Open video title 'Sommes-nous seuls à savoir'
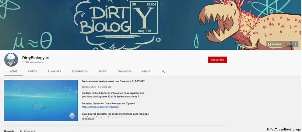This screenshot has width=302, height=132. coord(113,82)
